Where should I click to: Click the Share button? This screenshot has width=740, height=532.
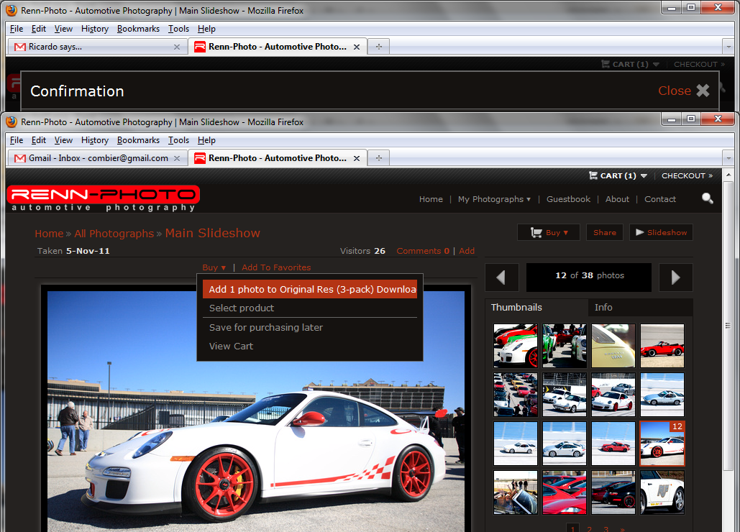click(x=604, y=232)
